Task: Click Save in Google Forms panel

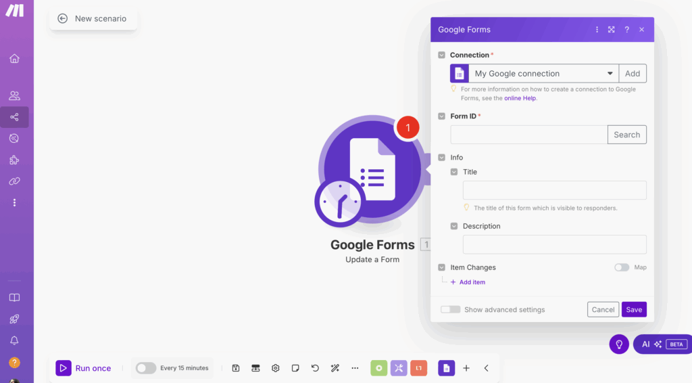Action: pos(634,310)
